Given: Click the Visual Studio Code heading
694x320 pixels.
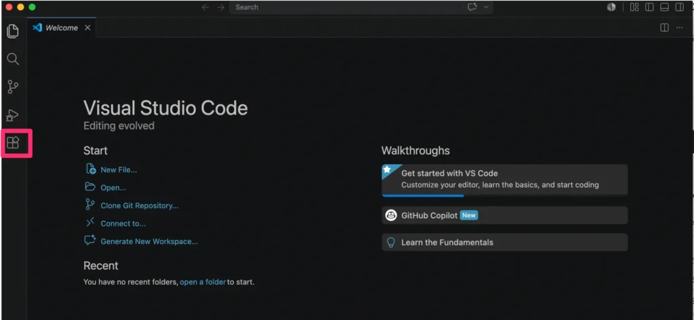Looking at the screenshot, I should (x=165, y=108).
